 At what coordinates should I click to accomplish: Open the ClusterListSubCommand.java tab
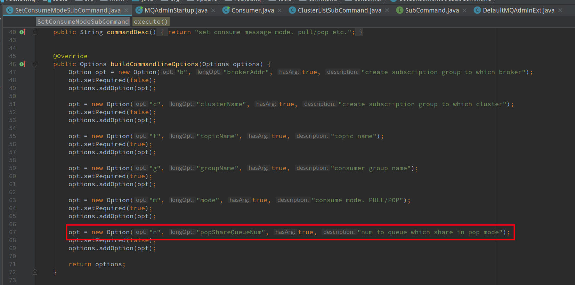339,10
